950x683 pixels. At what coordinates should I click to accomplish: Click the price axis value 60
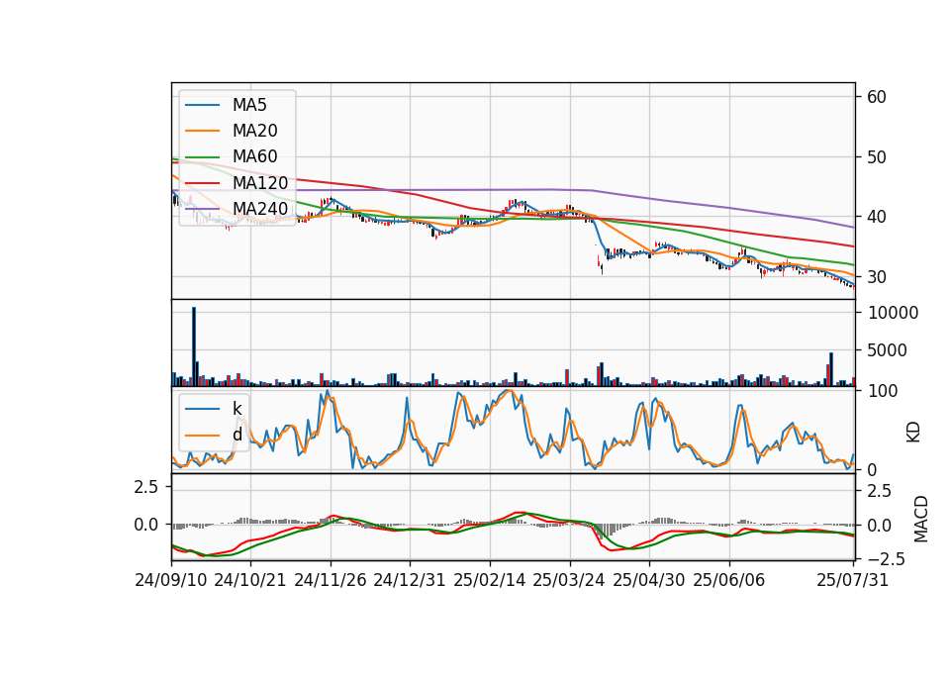[876, 97]
